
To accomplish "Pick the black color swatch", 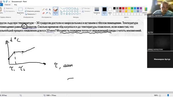I will pos(114,8).
